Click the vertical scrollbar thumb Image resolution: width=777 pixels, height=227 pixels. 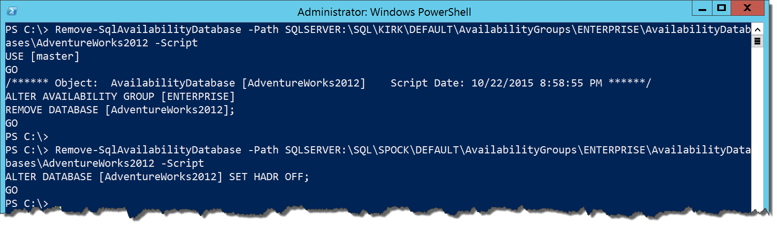point(757,41)
